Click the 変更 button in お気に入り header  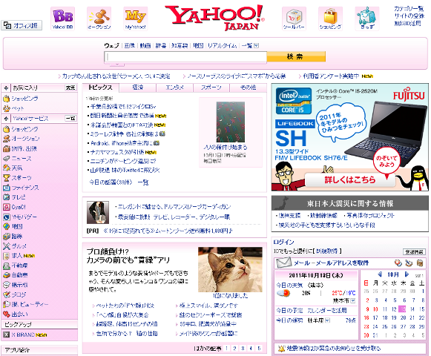(70, 88)
